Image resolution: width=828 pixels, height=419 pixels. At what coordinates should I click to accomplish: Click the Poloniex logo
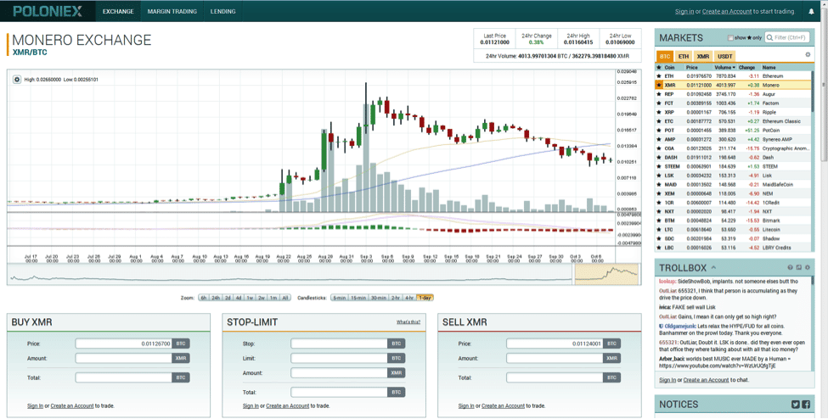click(48, 11)
